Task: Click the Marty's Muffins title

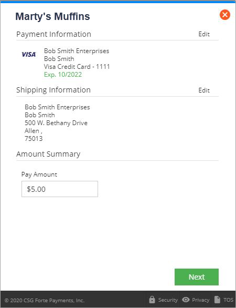Action: coord(52,16)
